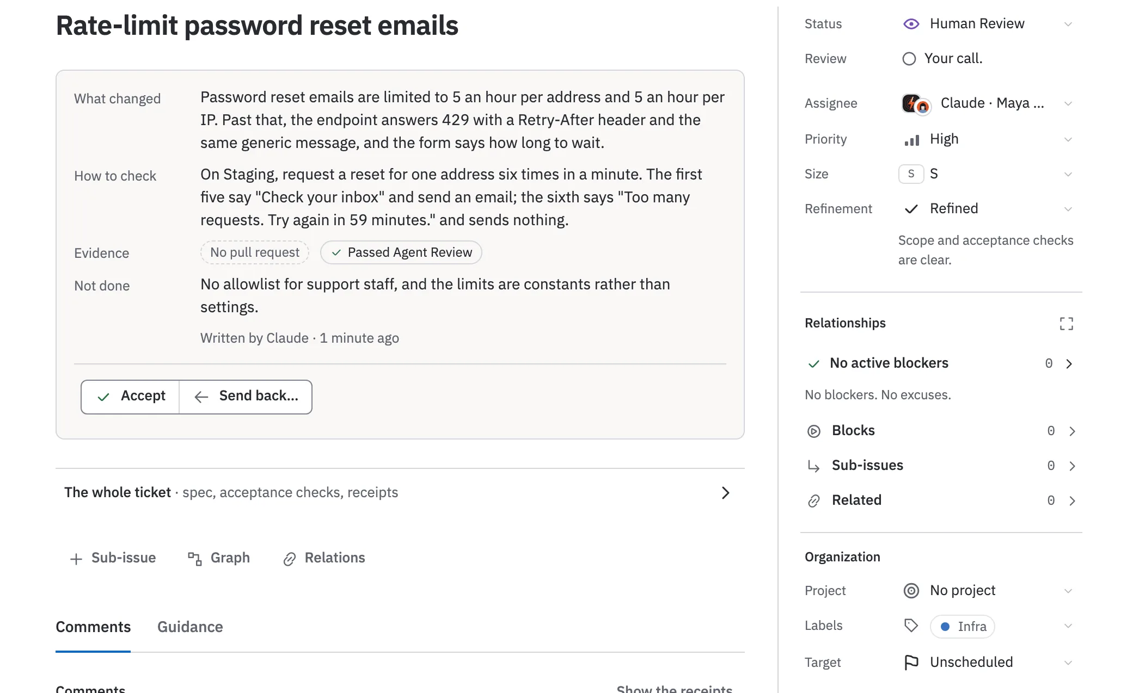Viewport: 1139px width, 693px height.
Task: Open the Size dropdown chevron
Action: tap(1068, 175)
